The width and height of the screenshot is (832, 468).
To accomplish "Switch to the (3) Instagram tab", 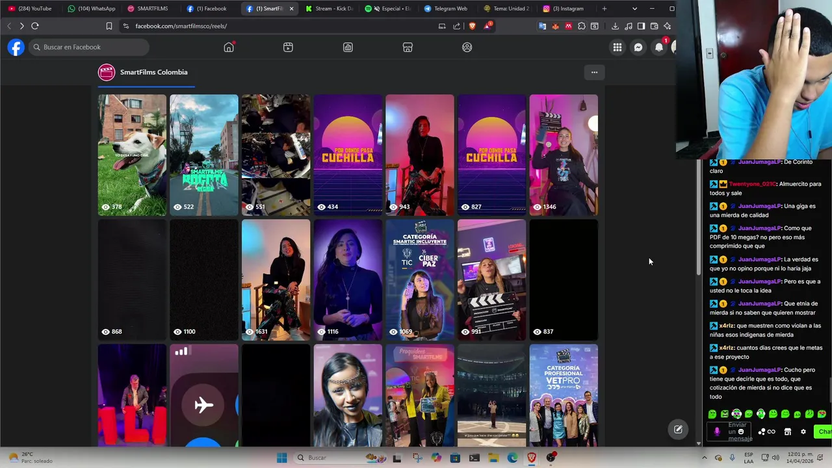I will (564, 8).
